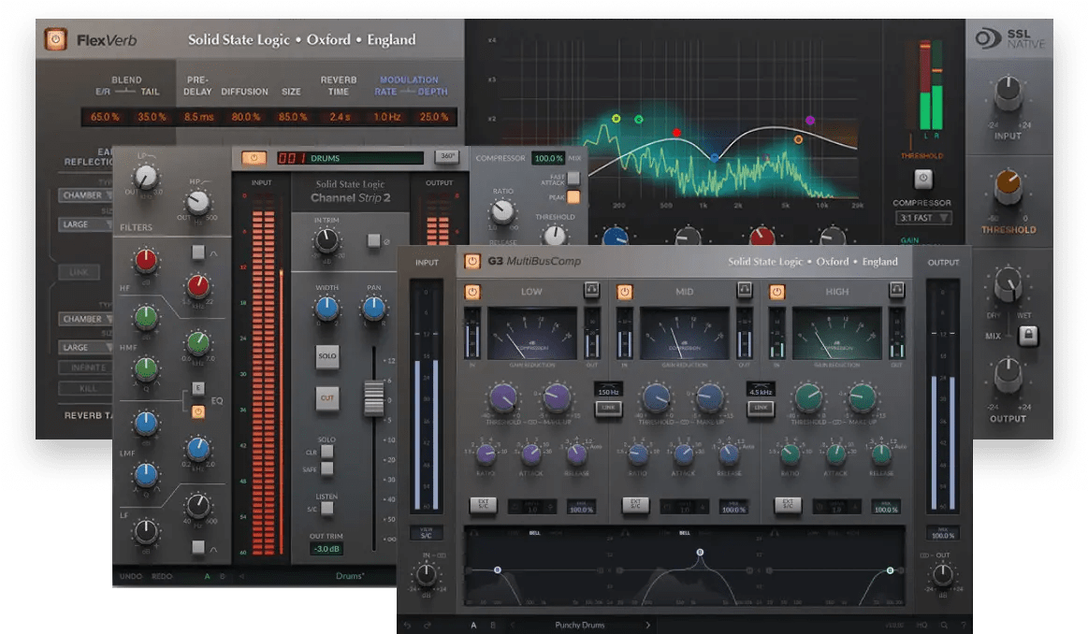Toggle the phase invert button beside IN TRIM
This screenshot has height=634, width=1088.
point(373,240)
